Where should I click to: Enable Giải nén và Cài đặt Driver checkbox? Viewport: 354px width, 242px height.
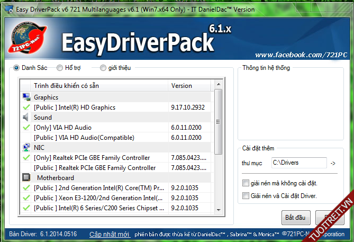click(245, 196)
